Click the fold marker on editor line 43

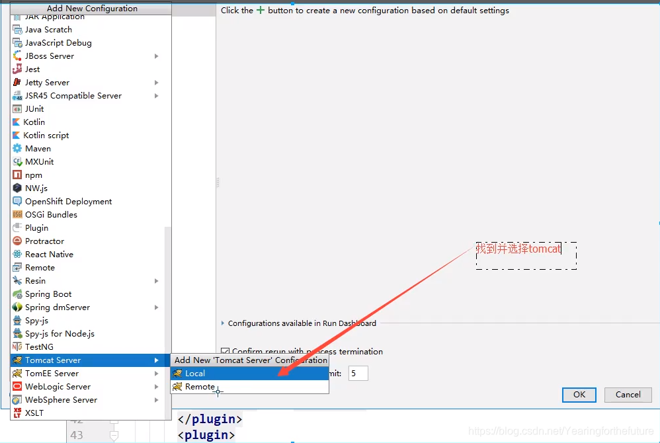click(114, 435)
